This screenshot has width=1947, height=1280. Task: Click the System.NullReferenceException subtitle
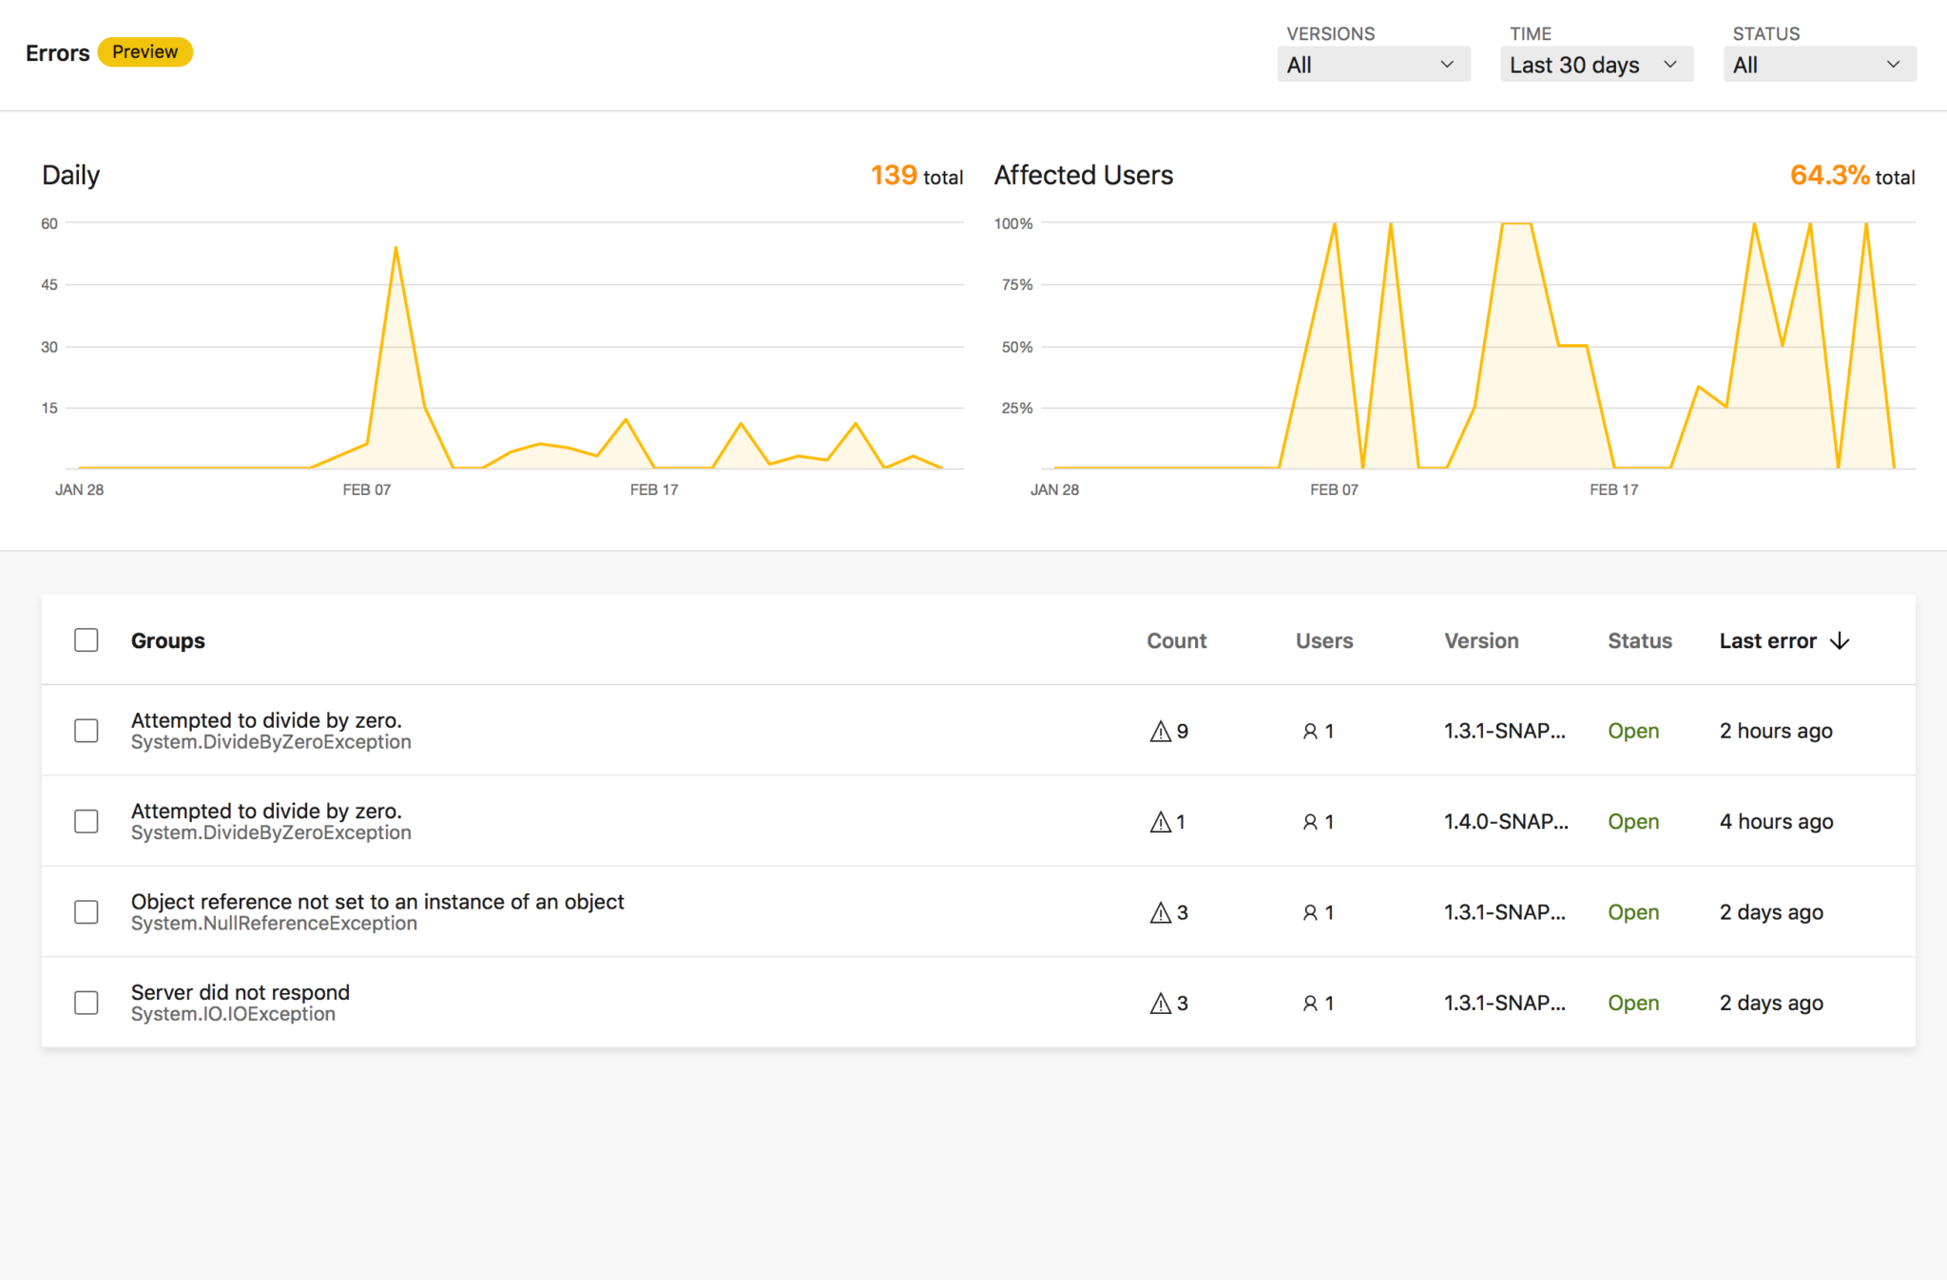pos(274,924)
